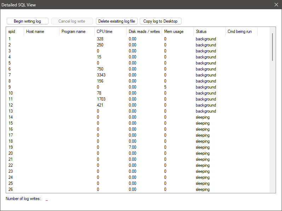Screen dimensions: 282x211
Task: Click the Begin writing log button
Action: tap(28, 21)
